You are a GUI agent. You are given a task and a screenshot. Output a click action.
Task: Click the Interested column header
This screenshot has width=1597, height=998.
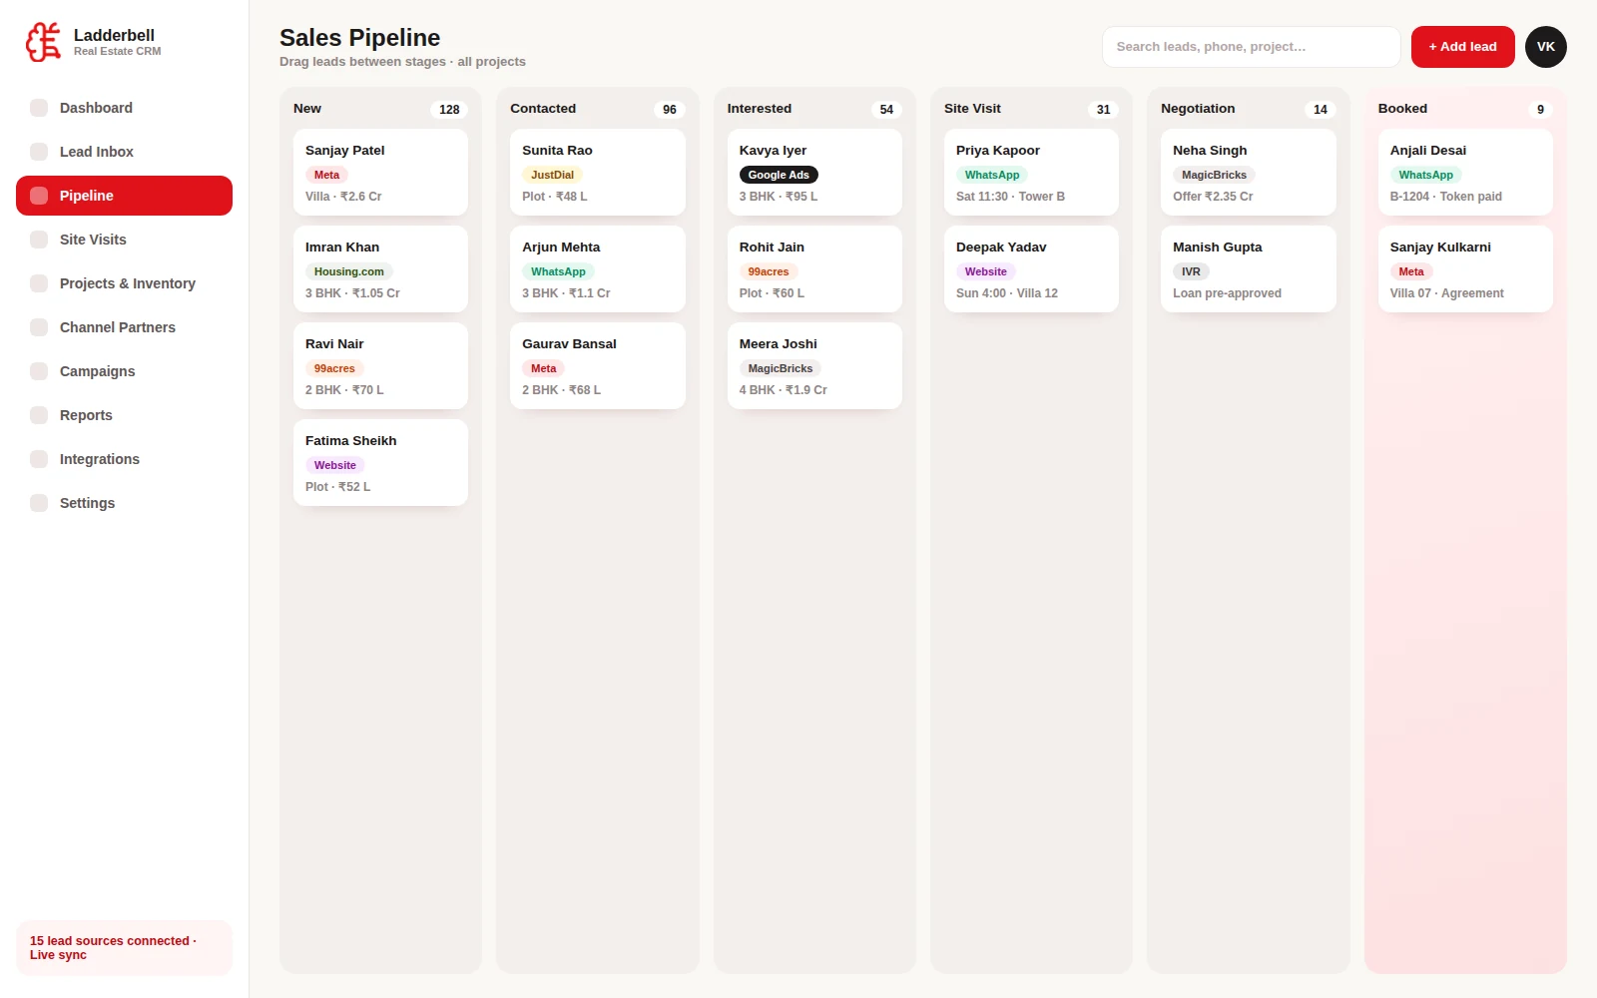coord(759,109)
